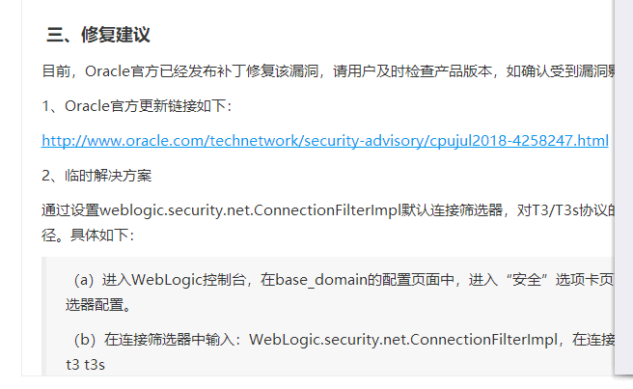Screen dimensions: 633x389
Task: Open the Oracle cpujul2018 security advisory link
Action: 325,141
